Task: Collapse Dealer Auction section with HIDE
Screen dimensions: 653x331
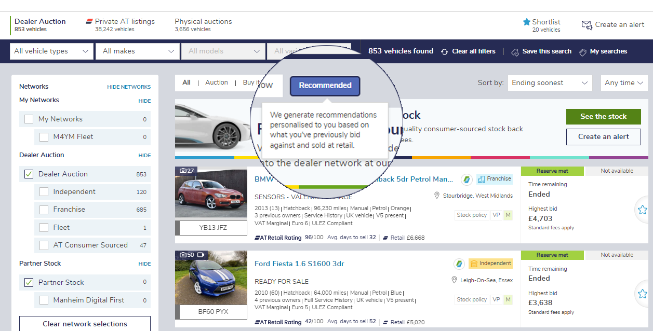Action: pos(144,156)
